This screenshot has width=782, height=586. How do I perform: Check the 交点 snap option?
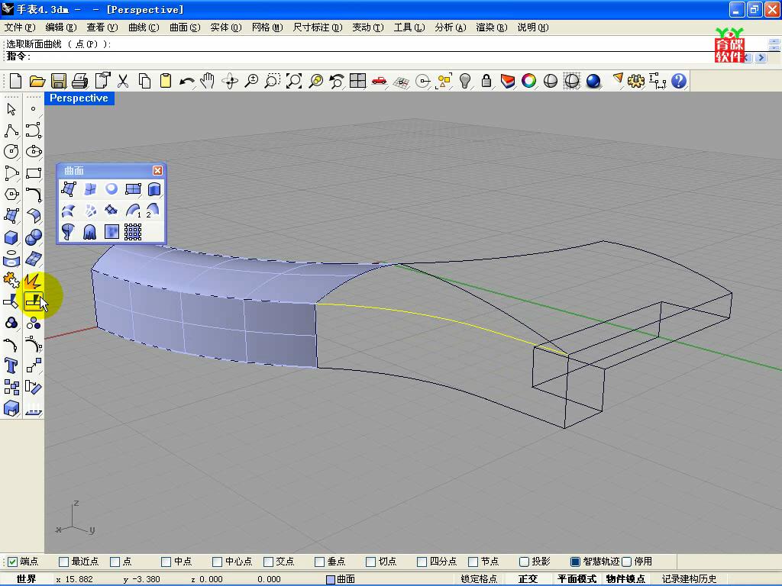tap(268, 562)
